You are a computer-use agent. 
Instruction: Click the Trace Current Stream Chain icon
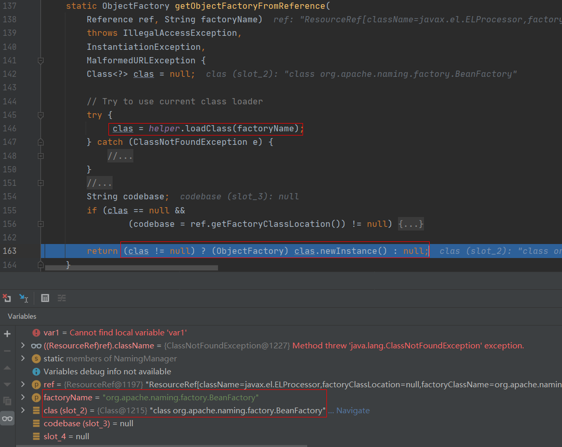click(62, 298)
